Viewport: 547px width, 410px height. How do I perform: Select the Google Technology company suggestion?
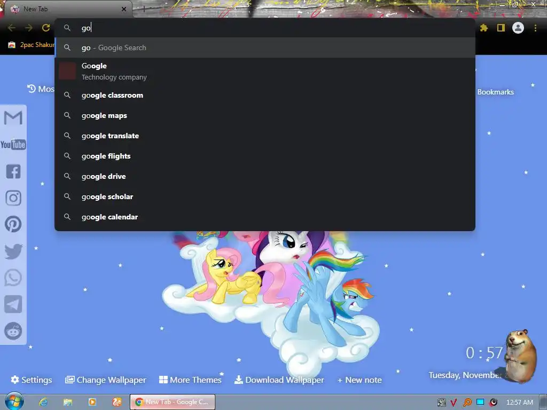(265, 71)
